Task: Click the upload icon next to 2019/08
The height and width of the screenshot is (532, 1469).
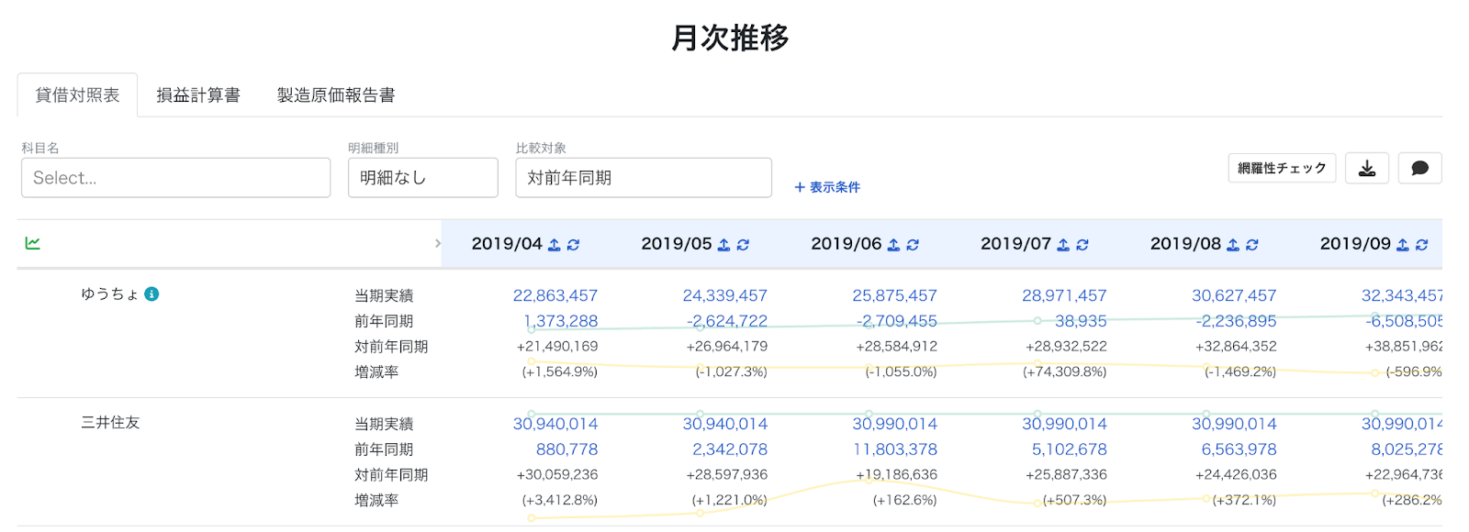Action: 1233,245
